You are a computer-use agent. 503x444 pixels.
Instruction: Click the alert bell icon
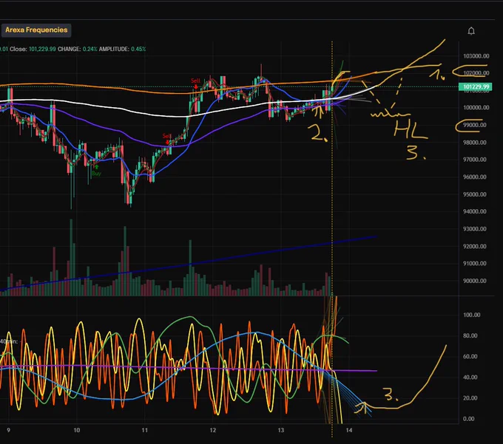tap(471, 31)
